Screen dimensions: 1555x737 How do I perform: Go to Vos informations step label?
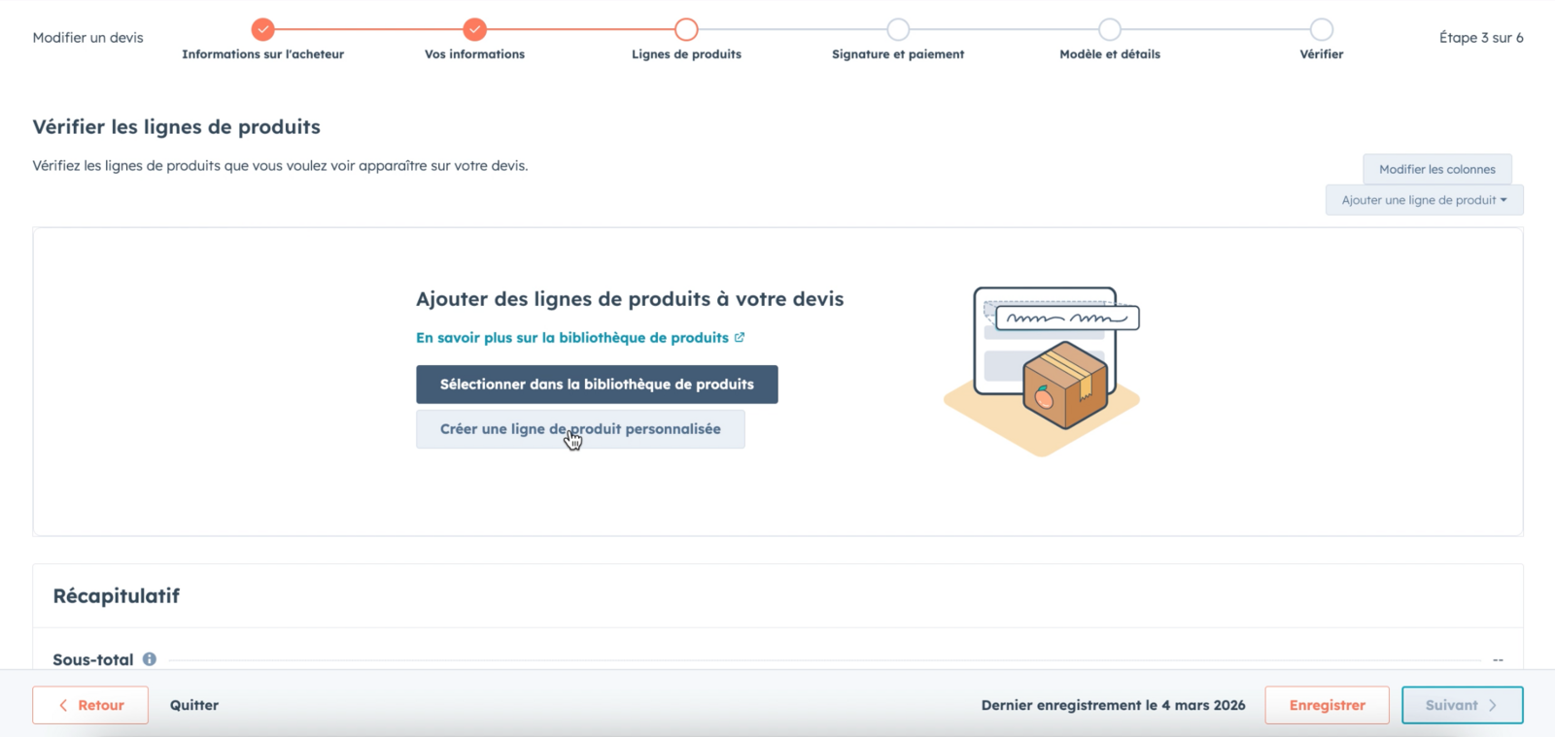pyautogui.click(x=474, y=54)
